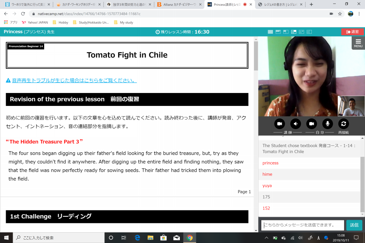This screenshot has height=243, width=365.
Task: Click the '152' chat message
Action: coord(266,208)
